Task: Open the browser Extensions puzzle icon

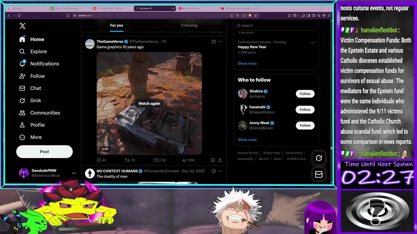Action: (290, 15)
